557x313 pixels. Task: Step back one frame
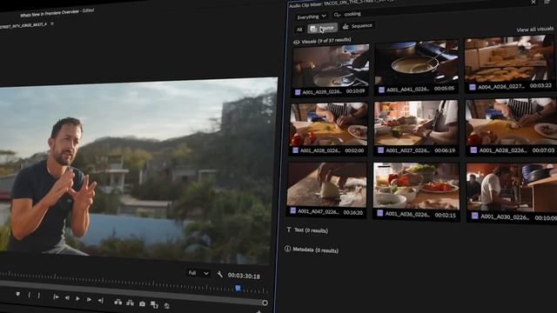coord(67,297)
